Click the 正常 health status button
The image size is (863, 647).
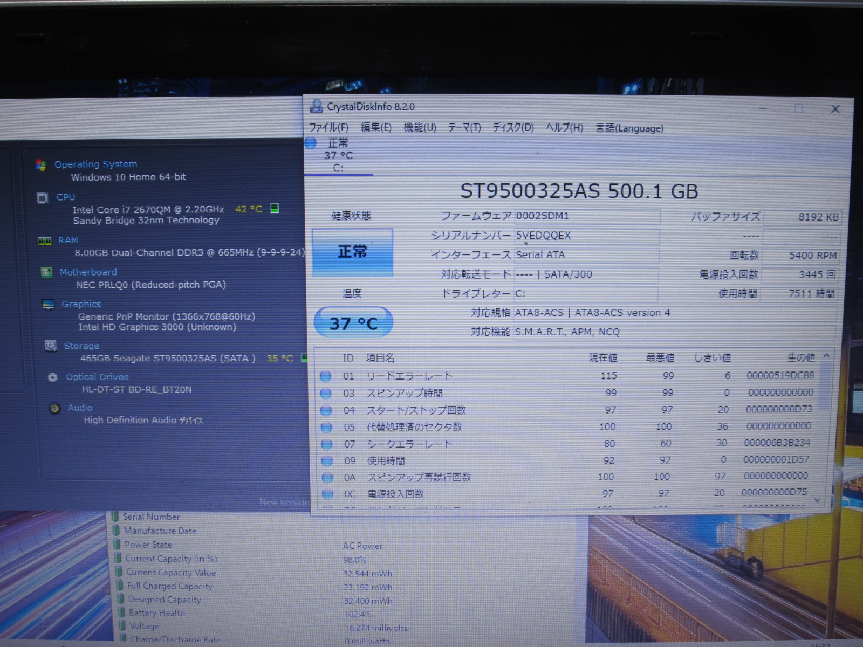point(352,252)
